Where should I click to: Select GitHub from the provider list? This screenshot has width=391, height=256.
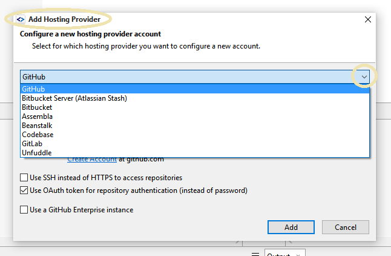[34, 89]
